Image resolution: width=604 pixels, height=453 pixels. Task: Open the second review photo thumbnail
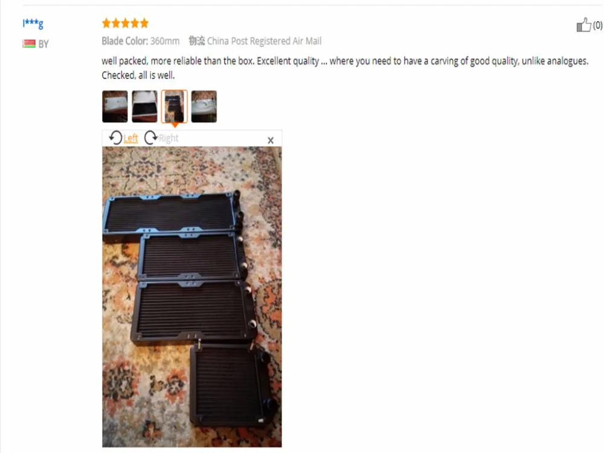(x=144, y=106)
